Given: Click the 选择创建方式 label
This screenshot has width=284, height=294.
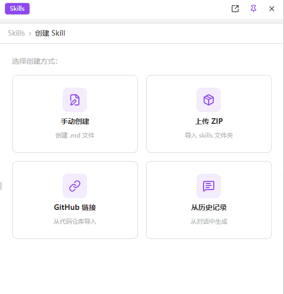Looking at the screenshot, I should click(35, 61).
